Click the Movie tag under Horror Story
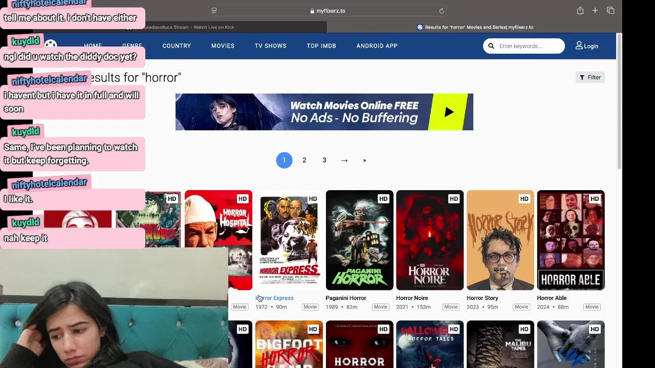 tap(521, 307)
